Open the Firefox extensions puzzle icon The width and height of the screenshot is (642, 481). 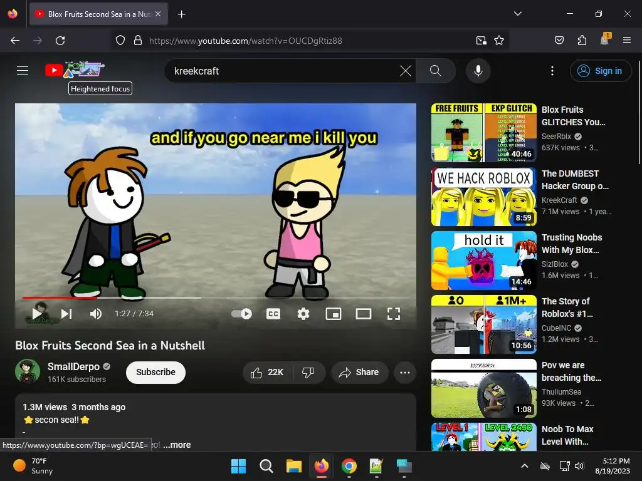click(x=582, y=41)
